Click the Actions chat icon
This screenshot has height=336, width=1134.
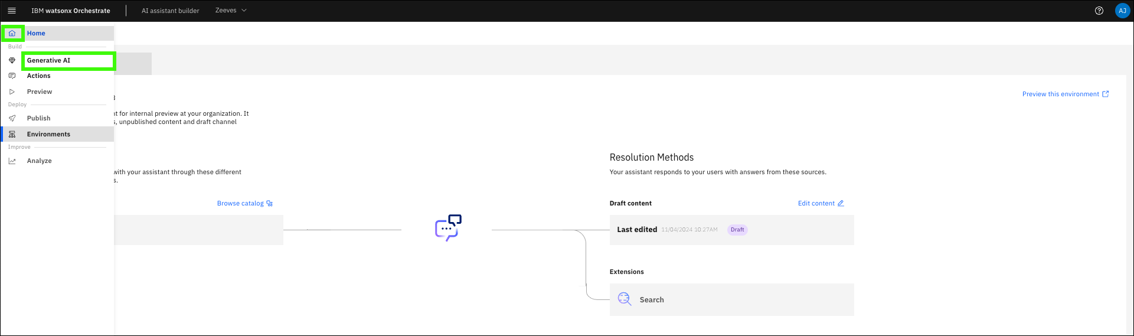pyautogui.click(x=12, y=76)
